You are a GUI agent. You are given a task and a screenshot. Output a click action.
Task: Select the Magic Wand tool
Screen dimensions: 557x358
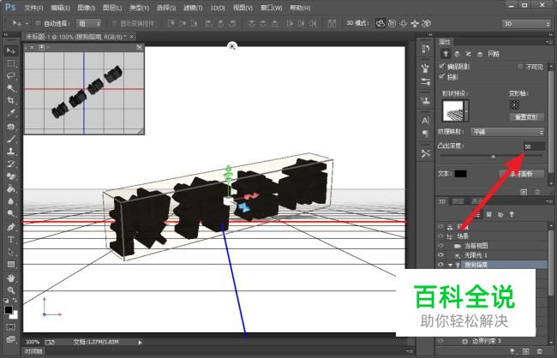[11, 88]
